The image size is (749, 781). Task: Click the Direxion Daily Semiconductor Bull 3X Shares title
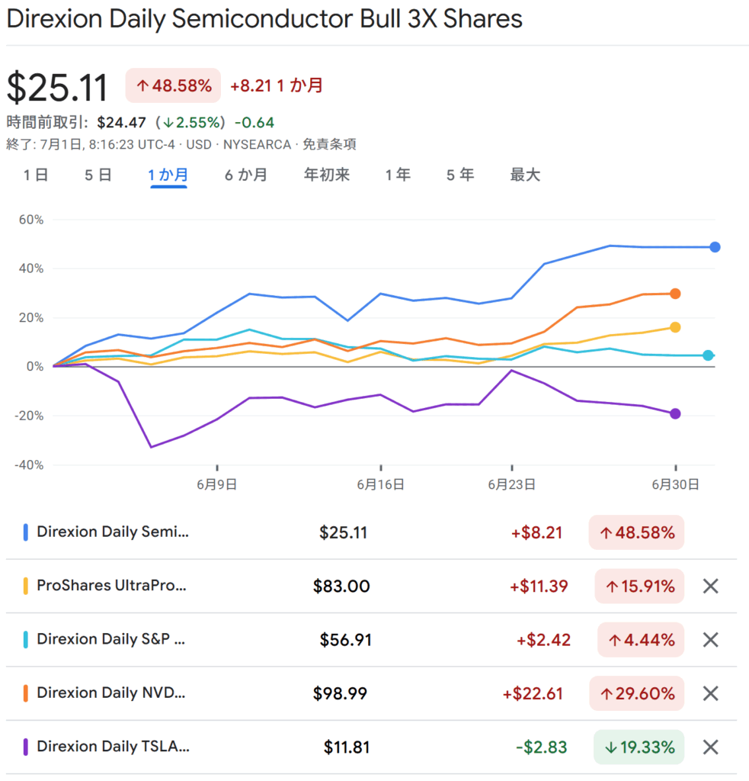[264, 19]
